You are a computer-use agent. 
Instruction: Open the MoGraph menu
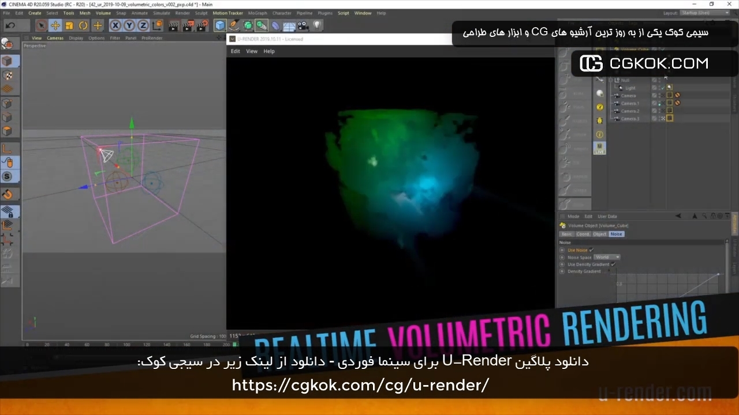(x=257, y=13)
